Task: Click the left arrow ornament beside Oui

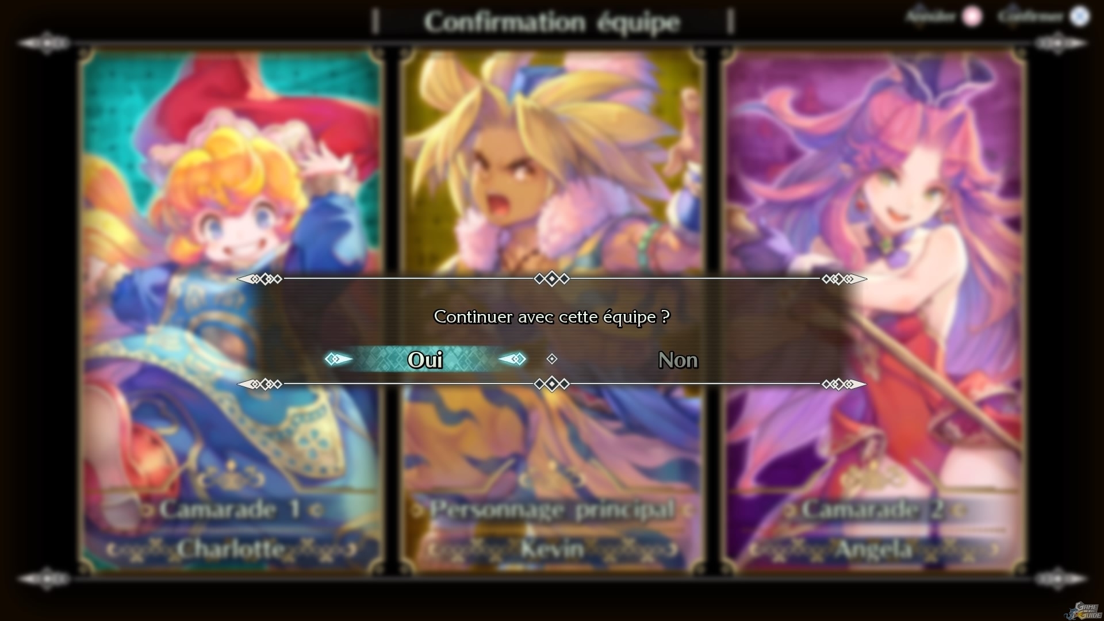Action: click(x=339, y=359)
